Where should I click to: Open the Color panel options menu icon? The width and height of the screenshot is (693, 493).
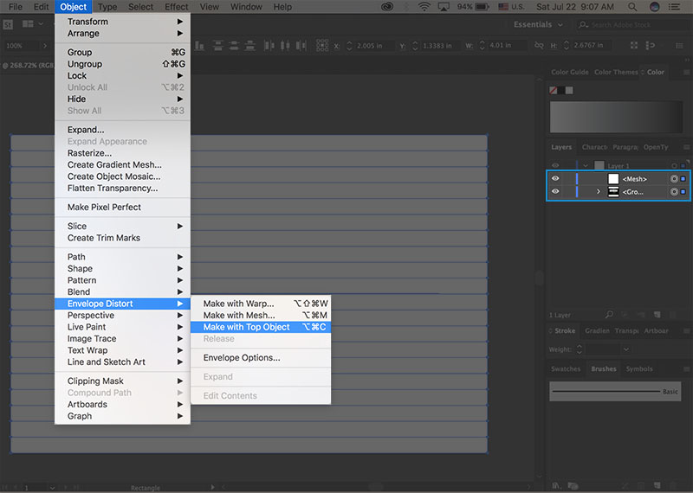coord(686,72)
